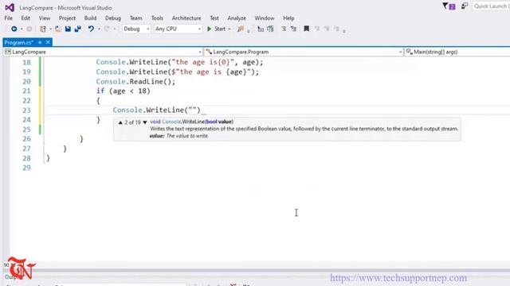Open the View menu

[x=45, y=18]
